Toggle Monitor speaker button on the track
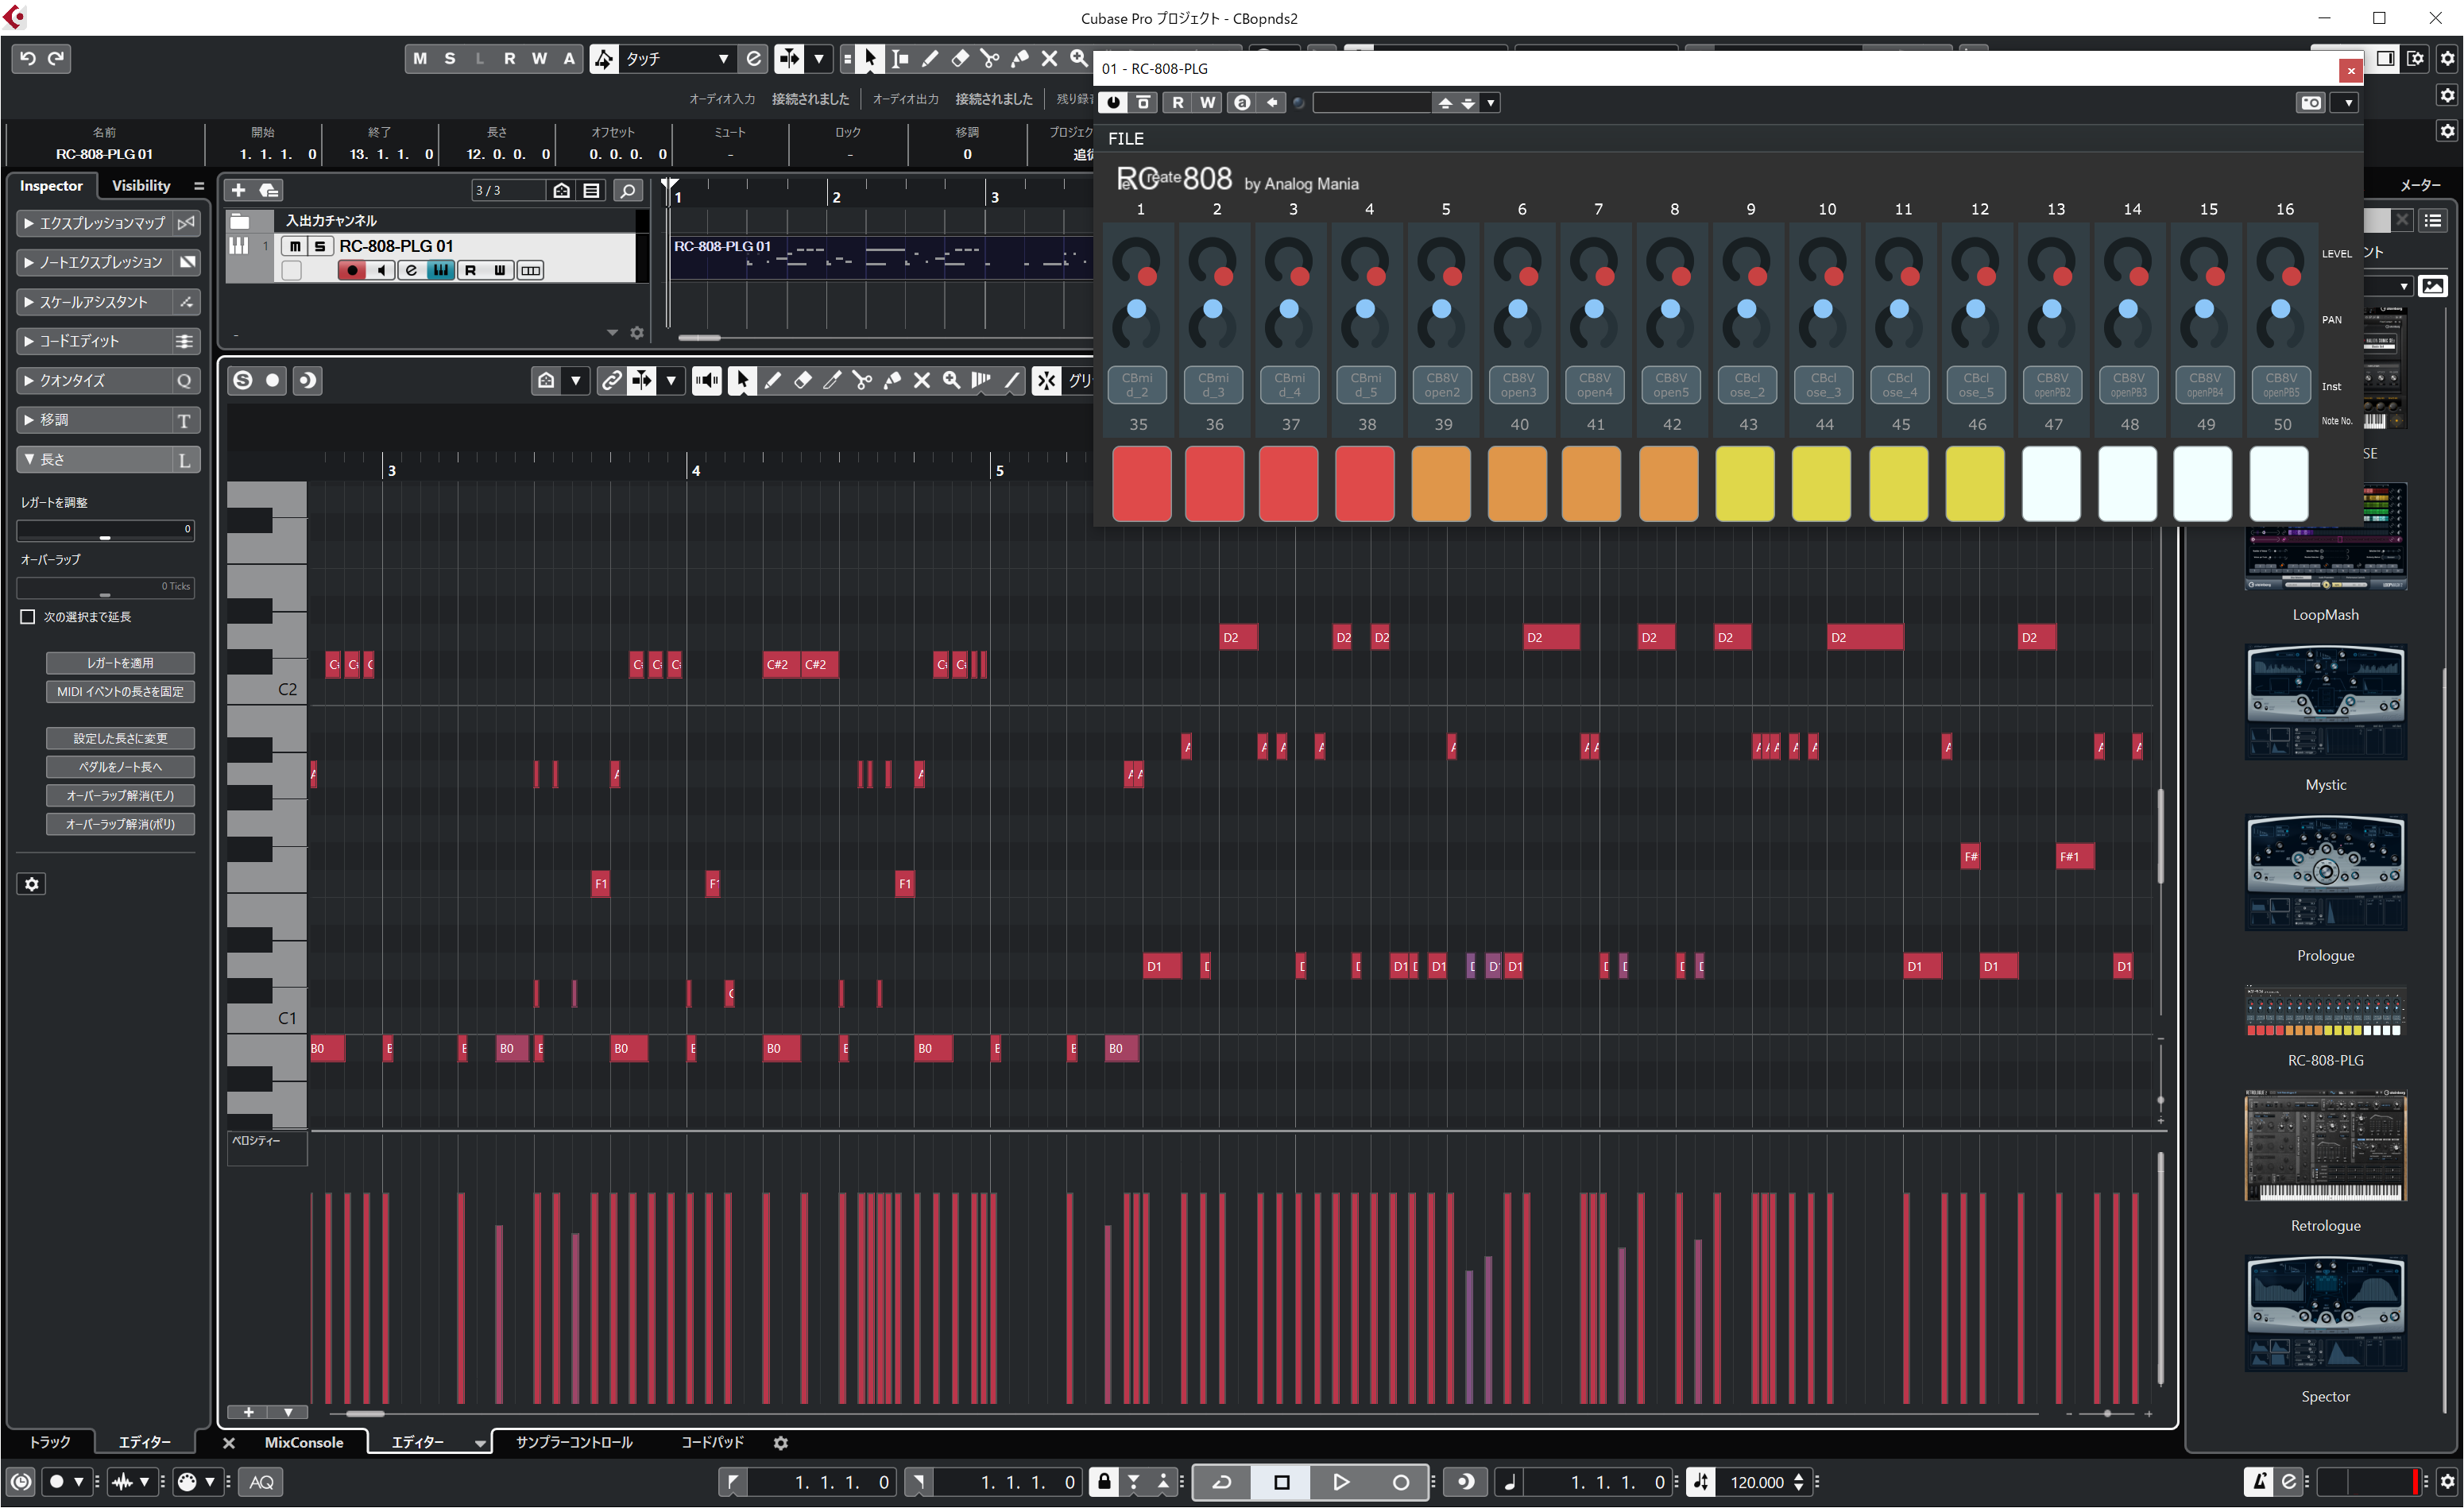Viewport: 2464px width, 1508px height. click(x=381, y=270)
